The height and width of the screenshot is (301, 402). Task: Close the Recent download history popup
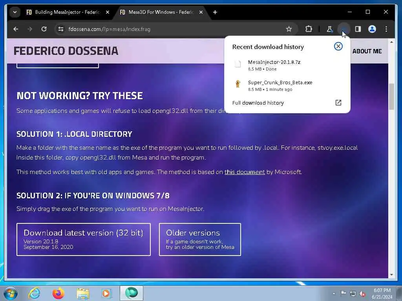coord(338,46)
